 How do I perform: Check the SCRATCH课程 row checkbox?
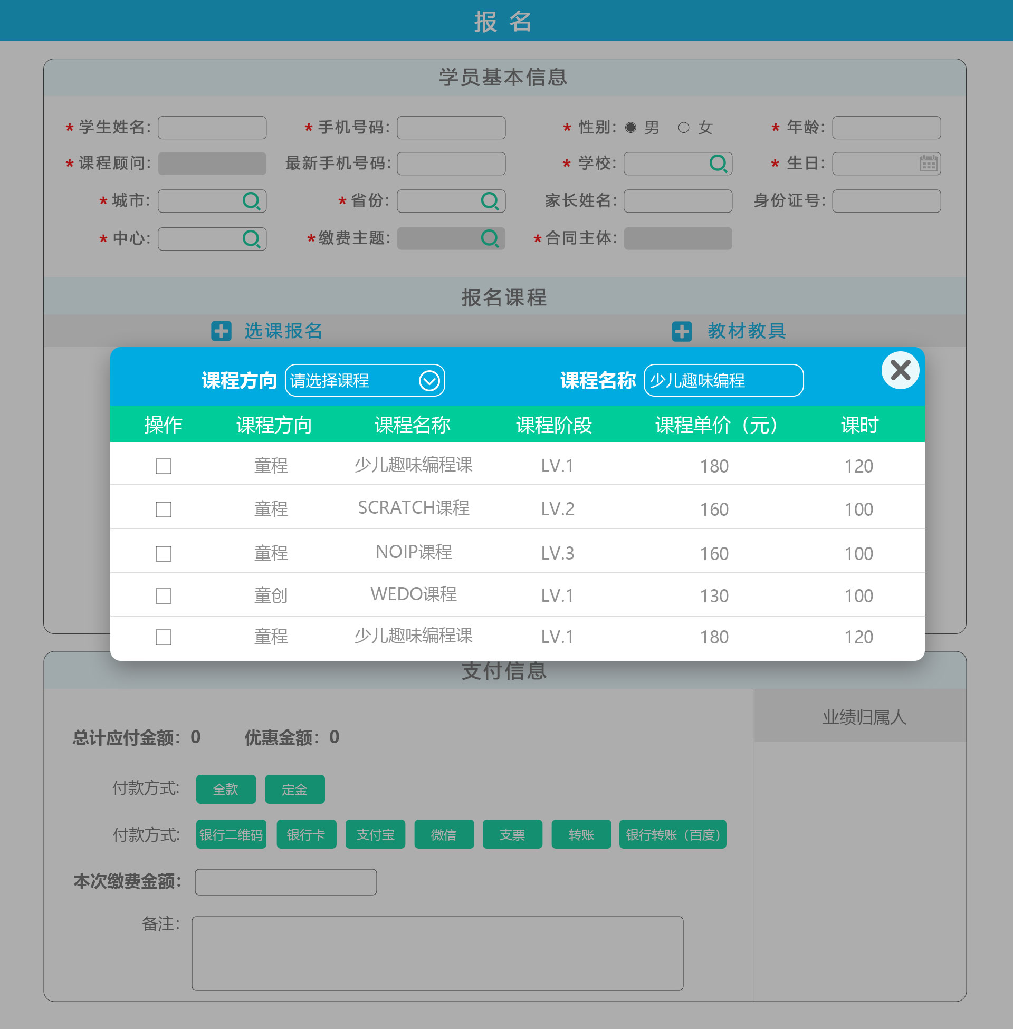click(164, 509)
